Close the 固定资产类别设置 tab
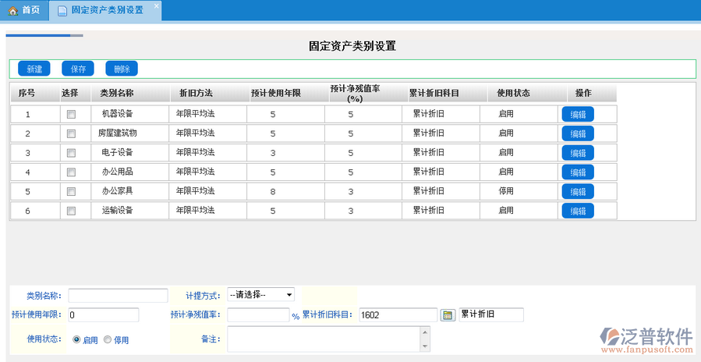701x362 pixels. 156,6
